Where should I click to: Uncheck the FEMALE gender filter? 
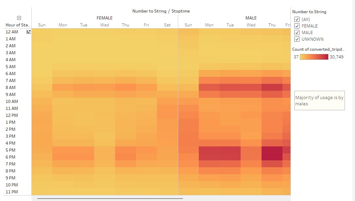[x=297, y=26]
